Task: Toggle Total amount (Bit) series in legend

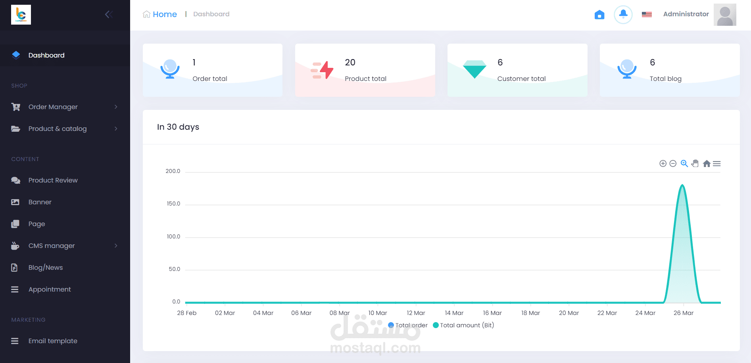Action: [x=463, y=325]
